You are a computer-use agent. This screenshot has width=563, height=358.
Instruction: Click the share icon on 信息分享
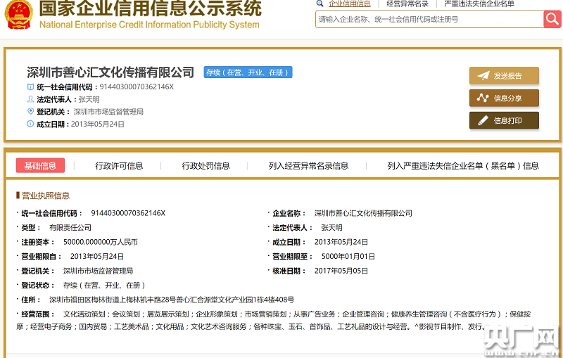coord(483,98)
